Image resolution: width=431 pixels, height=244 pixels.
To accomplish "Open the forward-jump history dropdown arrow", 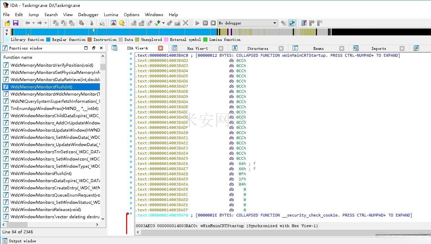I will tap(45, 23).
